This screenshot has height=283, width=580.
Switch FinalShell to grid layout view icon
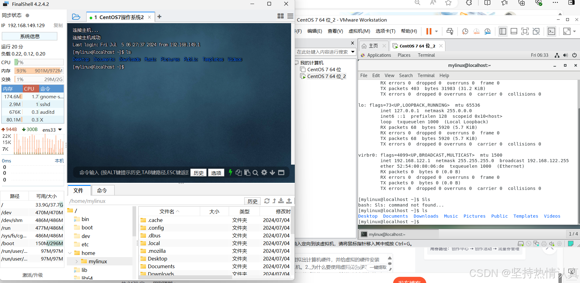coord(280,16)
